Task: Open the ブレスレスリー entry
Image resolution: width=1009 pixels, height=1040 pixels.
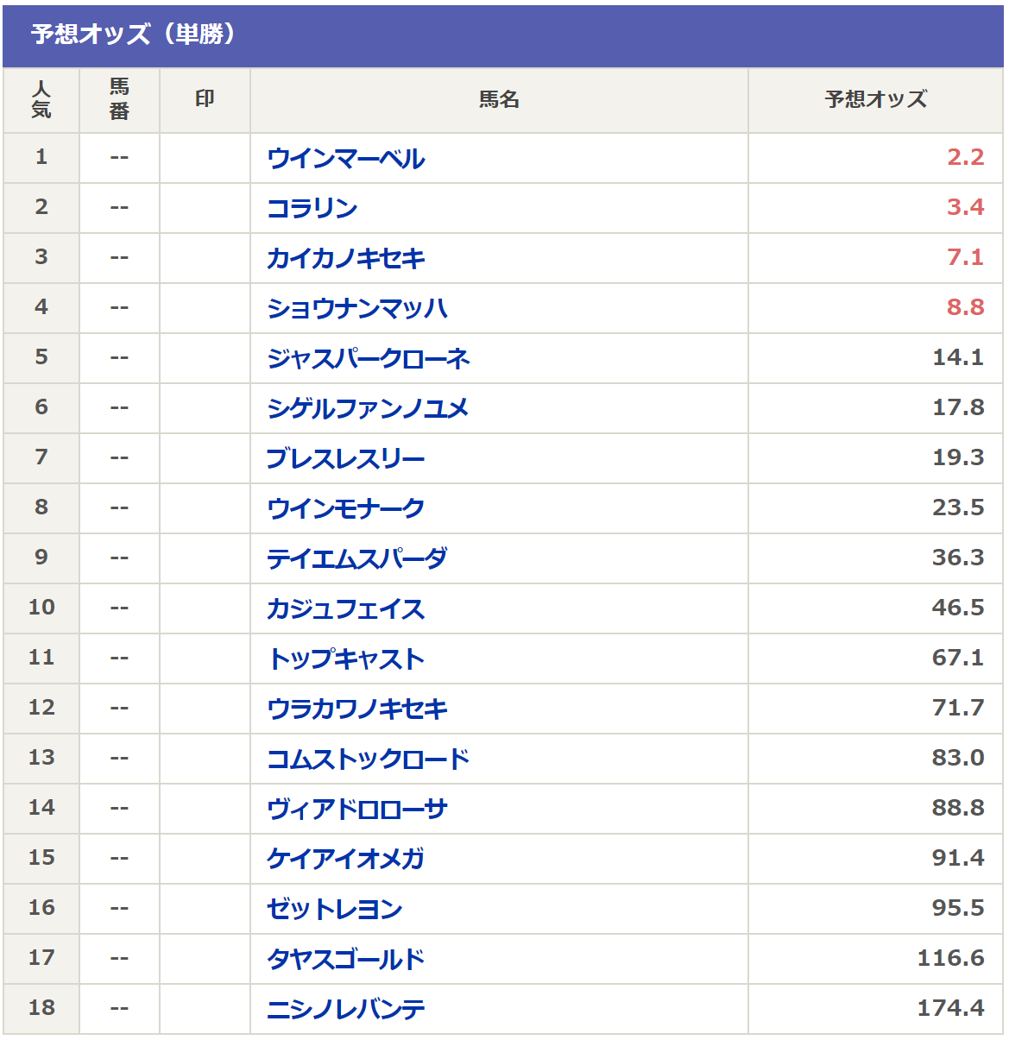Action: point(345,459)
